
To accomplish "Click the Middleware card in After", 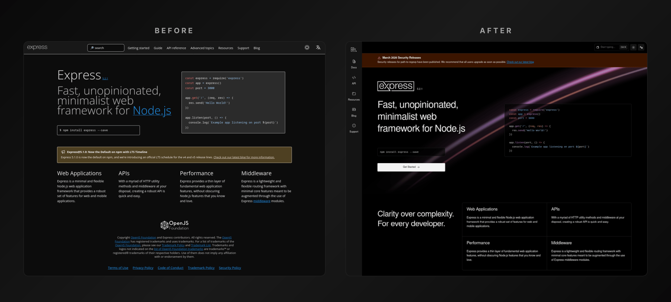I will (589, 253).
